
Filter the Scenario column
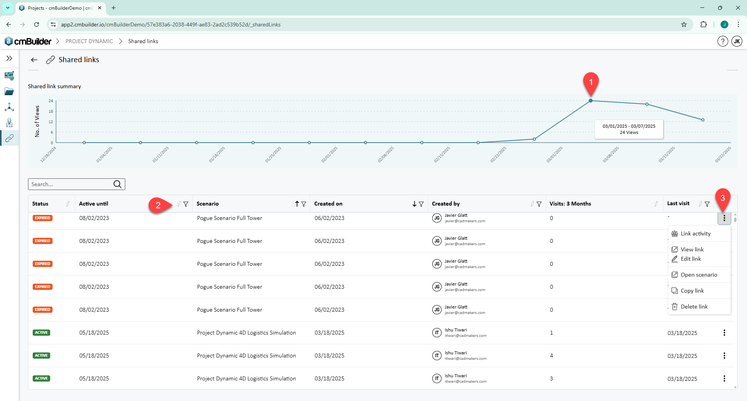pyautogui.click(x=304, y=204)
